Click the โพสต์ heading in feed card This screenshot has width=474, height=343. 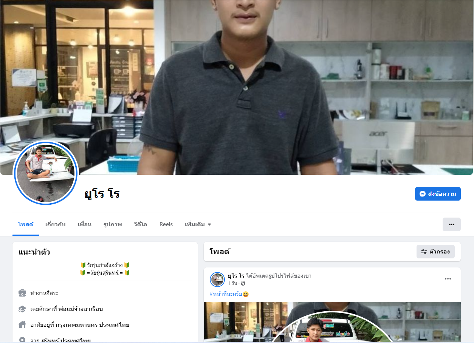[220, 252]
